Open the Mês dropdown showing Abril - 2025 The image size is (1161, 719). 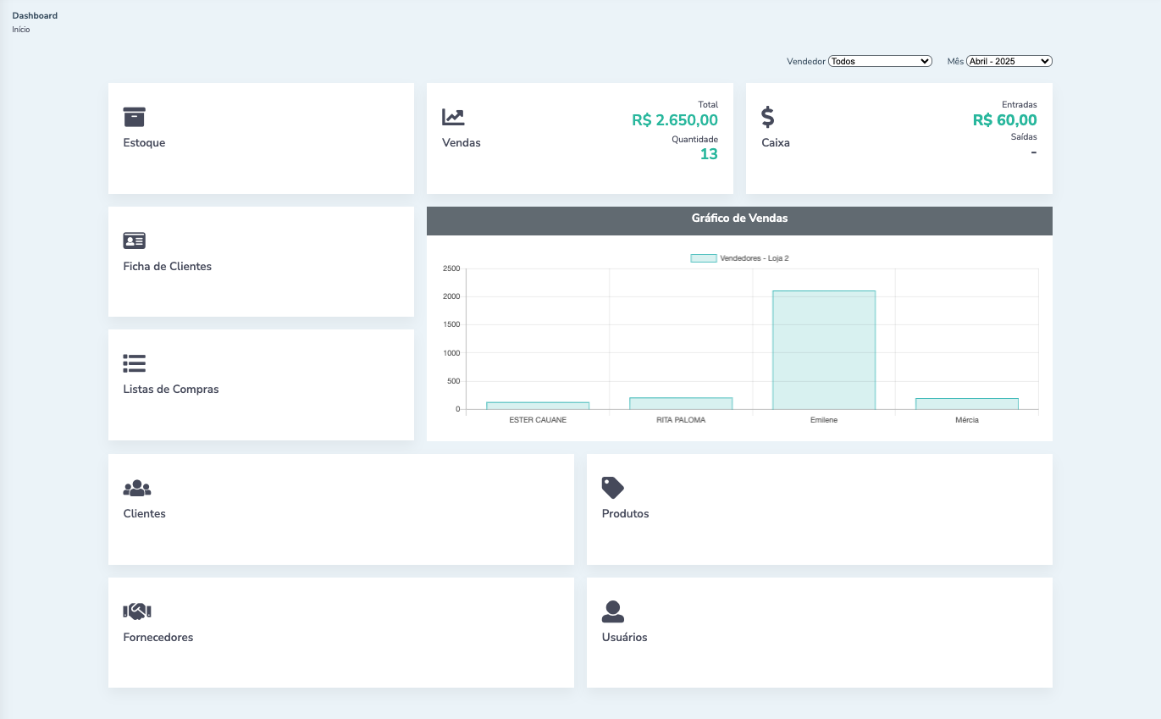click(x=1009, y=61)
